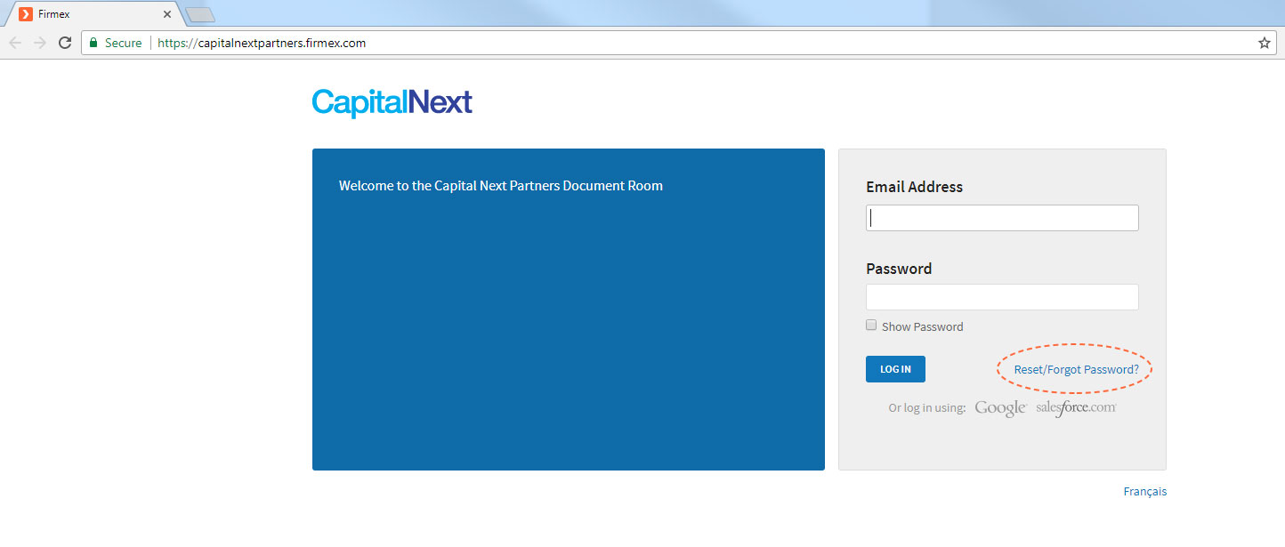Focus the Password input field

(x=1002, y=297)
